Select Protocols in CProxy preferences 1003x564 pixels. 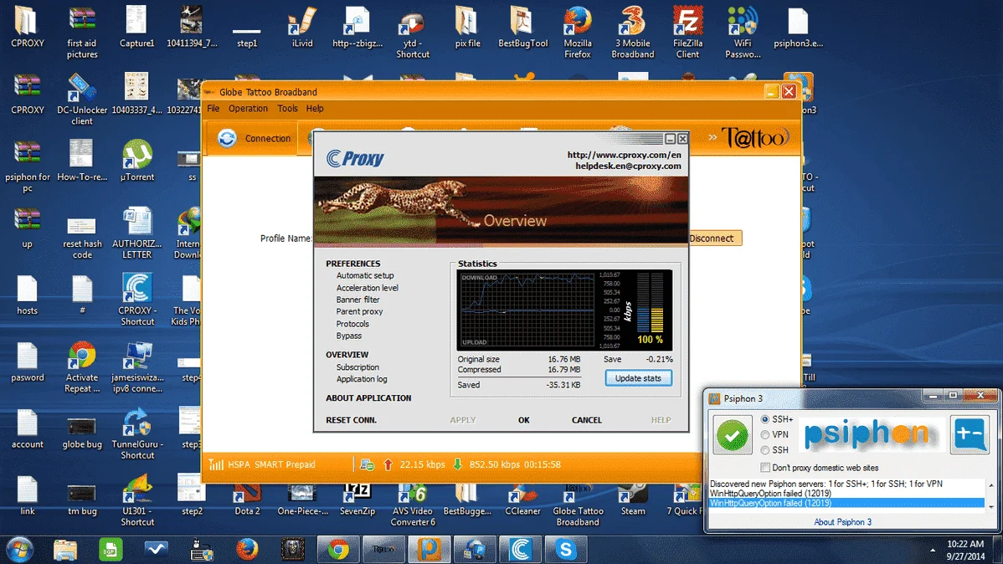(x=352, y=324)
